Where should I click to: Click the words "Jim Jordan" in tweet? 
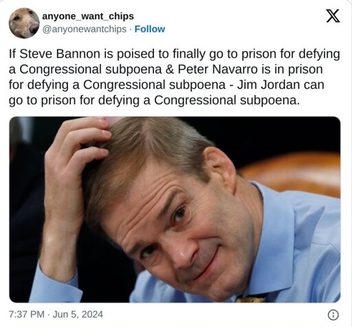click(x=268, y=84)
